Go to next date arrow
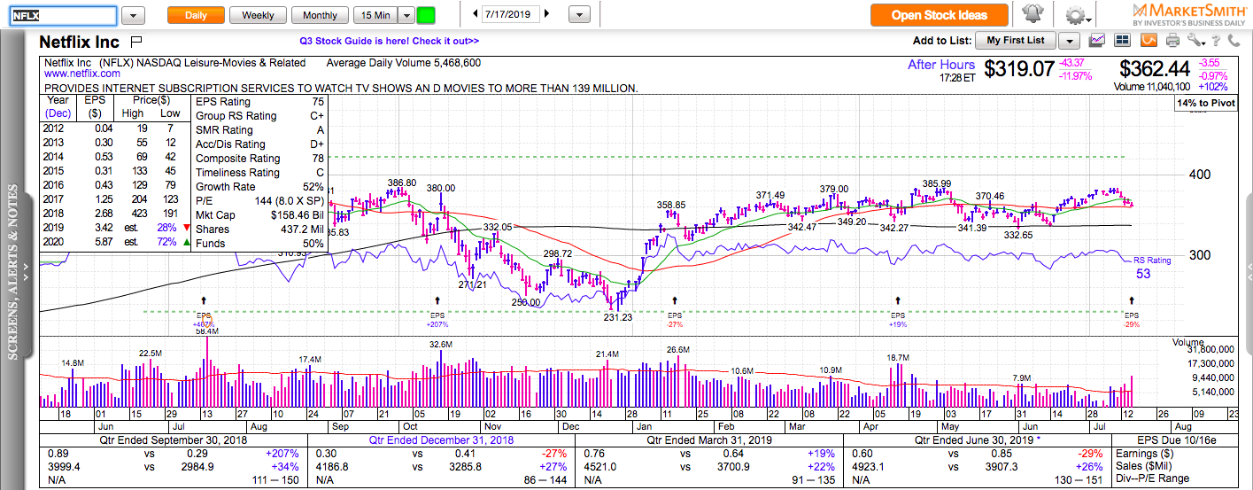The image size is (1253, 490). point(546,14)
